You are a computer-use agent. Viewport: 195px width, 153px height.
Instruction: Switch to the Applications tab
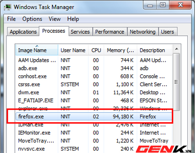23,32
